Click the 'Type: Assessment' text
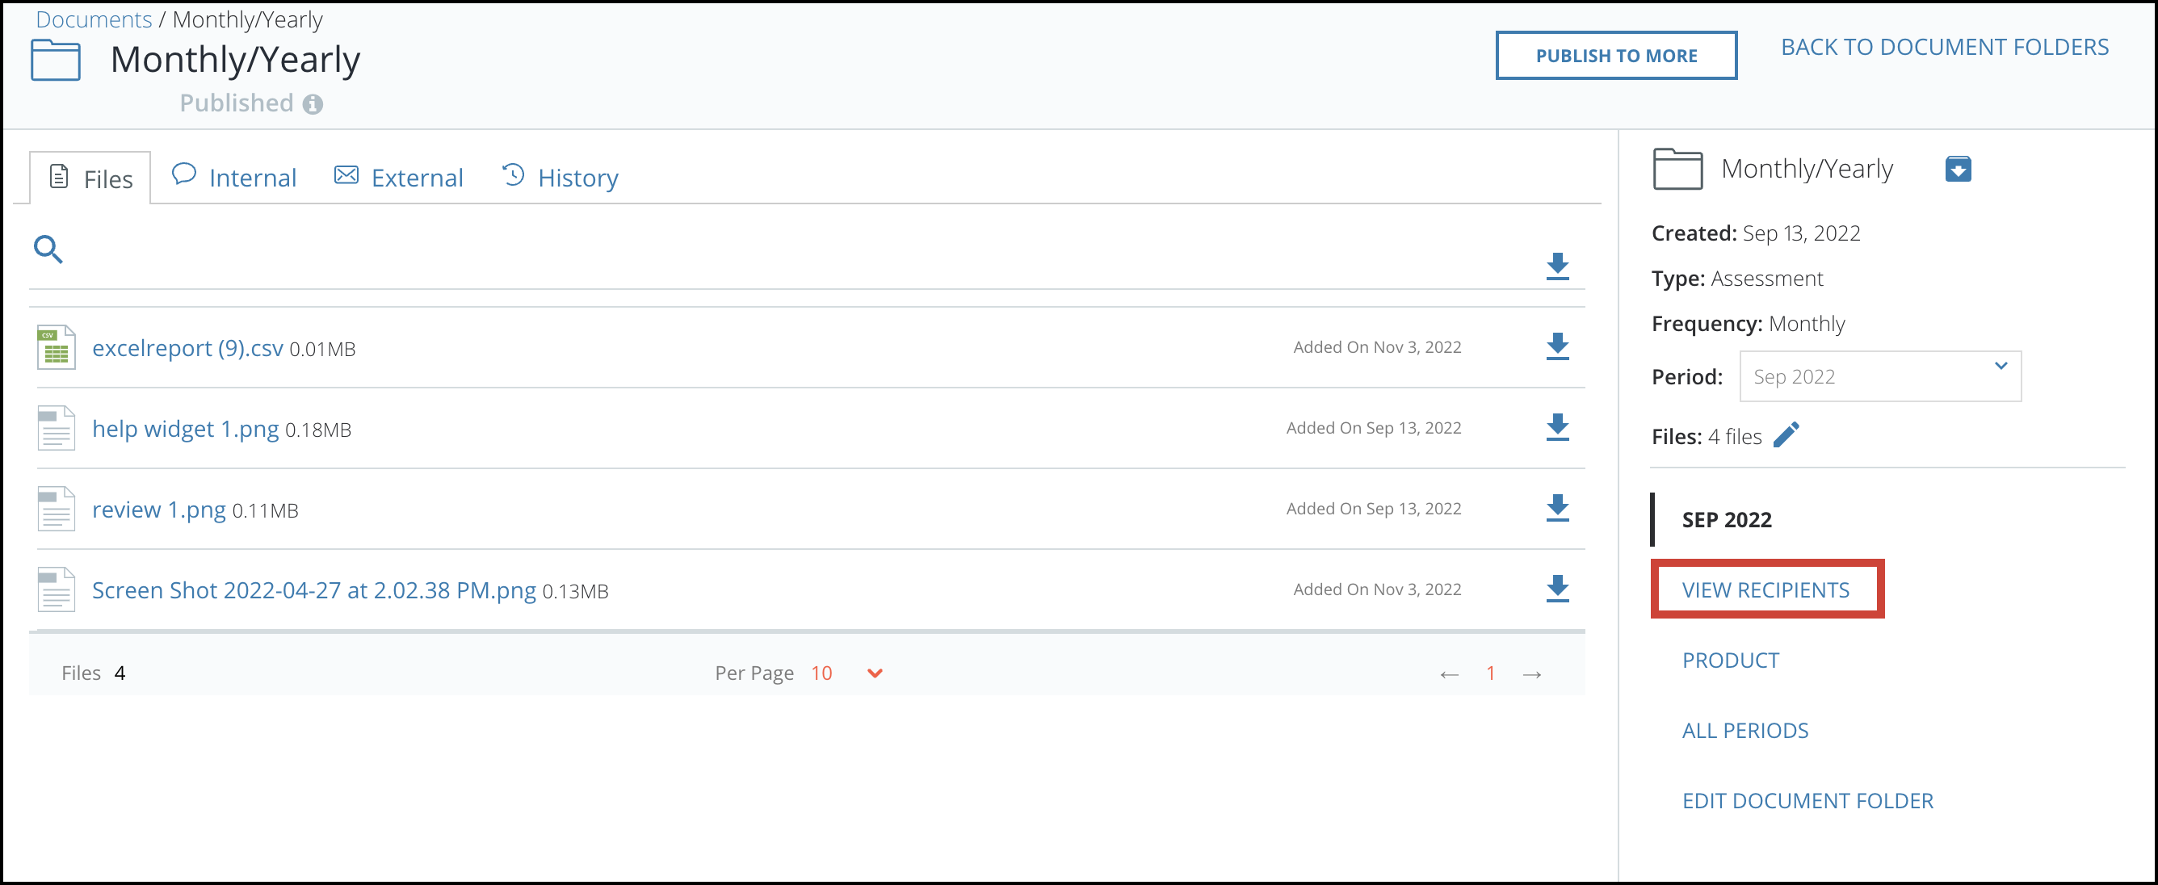 click(1736, 278)
